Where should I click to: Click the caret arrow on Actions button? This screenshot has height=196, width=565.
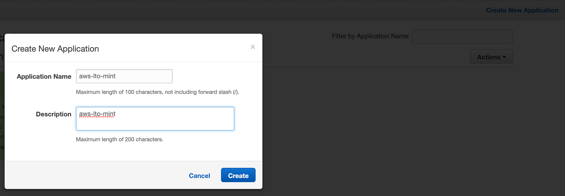click(504, 57)
